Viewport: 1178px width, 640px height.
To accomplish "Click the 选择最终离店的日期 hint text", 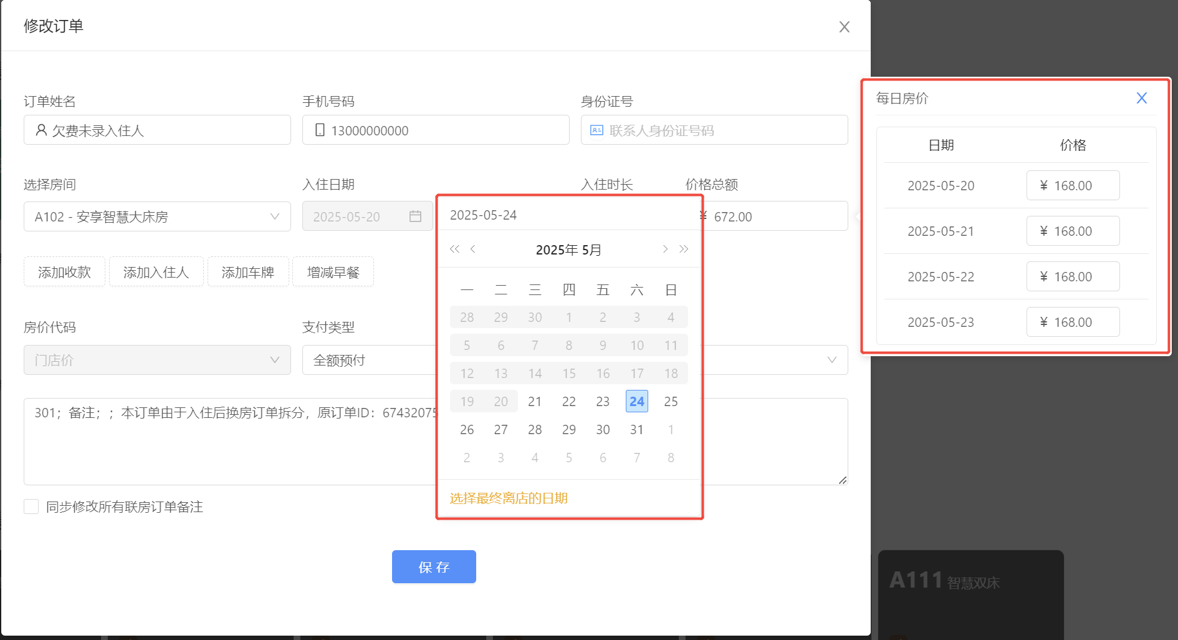I will (509, 498).
